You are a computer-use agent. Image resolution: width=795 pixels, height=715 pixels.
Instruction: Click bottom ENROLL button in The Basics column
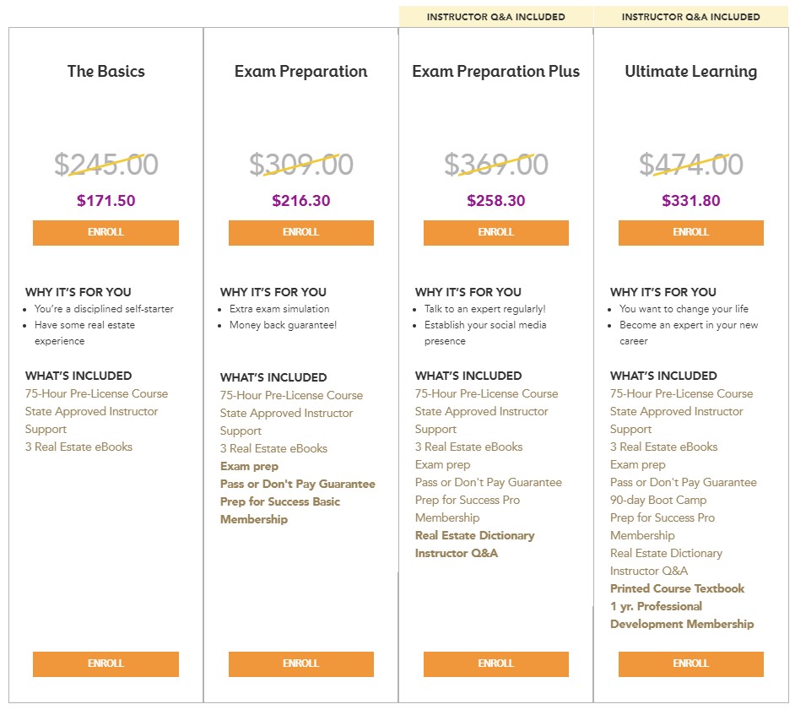tap(105, 664)
